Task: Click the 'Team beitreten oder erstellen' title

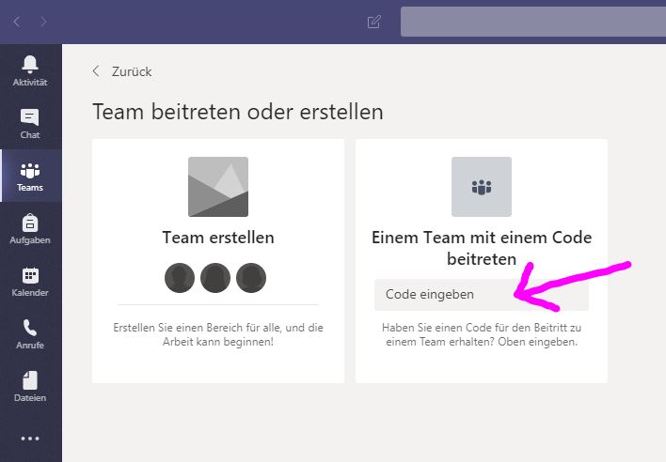Action: click(x=238, y=112)
